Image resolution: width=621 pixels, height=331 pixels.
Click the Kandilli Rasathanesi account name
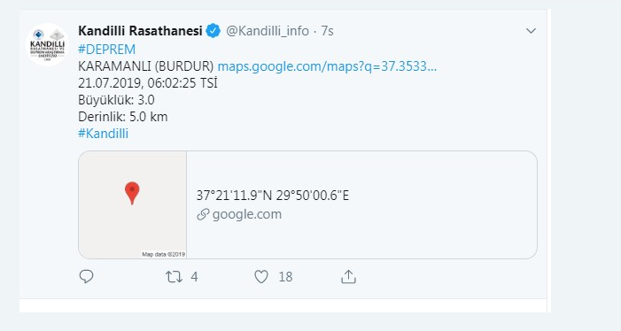[140, 31]
